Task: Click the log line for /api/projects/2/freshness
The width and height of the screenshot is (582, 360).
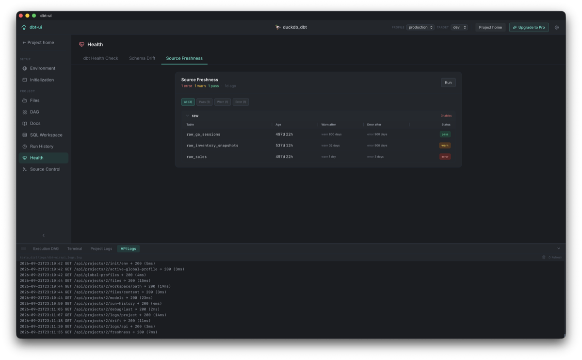Action: pyautogui.click(x=89, y=332)
